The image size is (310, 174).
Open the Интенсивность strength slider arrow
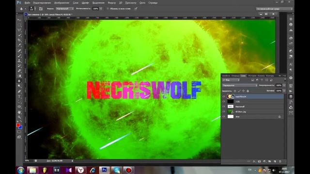[x=101, y=9]
